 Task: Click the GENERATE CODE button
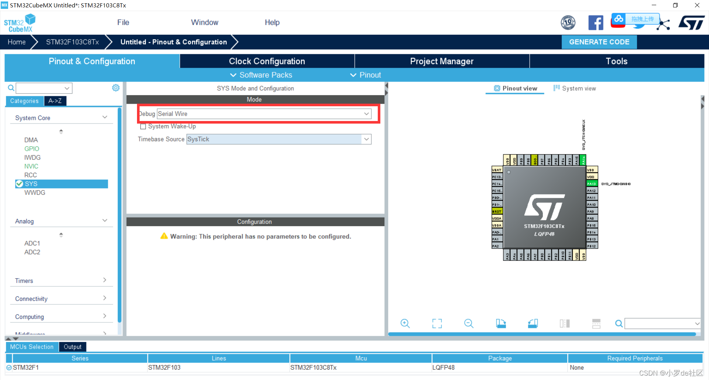[x=599, y=42]
